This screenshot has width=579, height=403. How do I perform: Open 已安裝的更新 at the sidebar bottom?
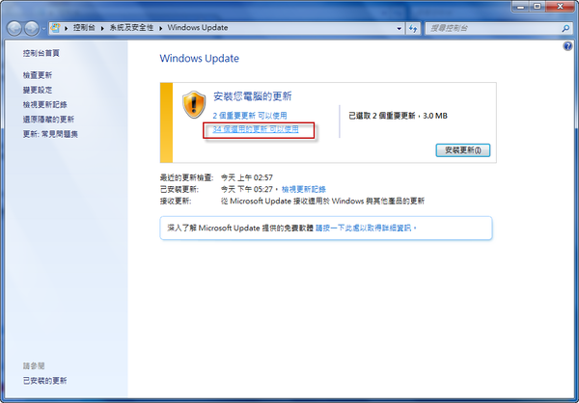click(44, 381)
